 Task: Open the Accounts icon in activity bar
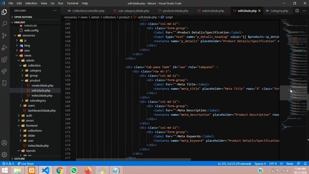click(4, 143)
